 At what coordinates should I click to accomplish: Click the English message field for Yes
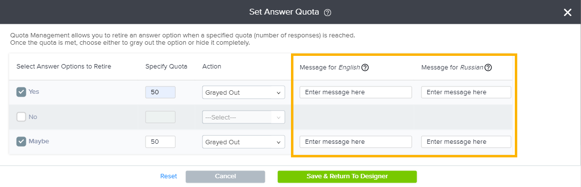coord(356,92)
